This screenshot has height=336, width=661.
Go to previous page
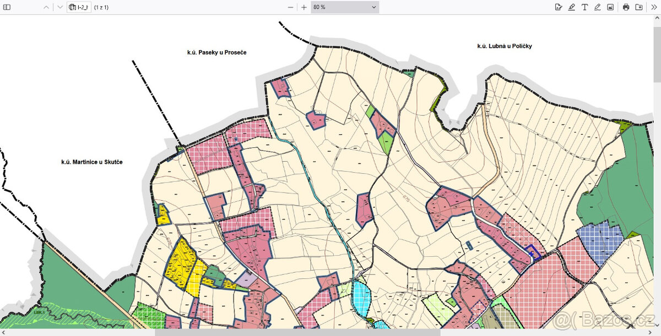46,7
